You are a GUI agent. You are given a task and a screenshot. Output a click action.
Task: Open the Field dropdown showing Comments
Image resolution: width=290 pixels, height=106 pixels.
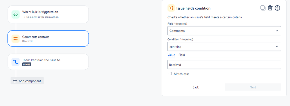(224, 31)
